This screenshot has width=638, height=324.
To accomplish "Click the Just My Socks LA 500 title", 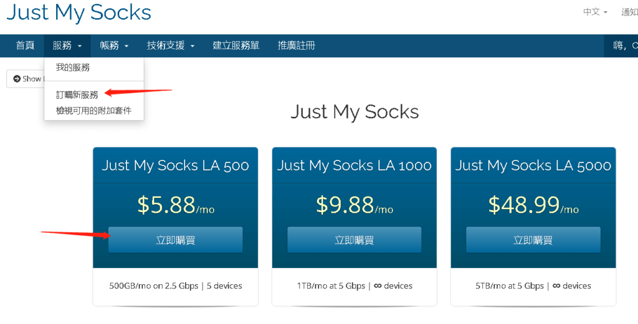I will 175,165.
